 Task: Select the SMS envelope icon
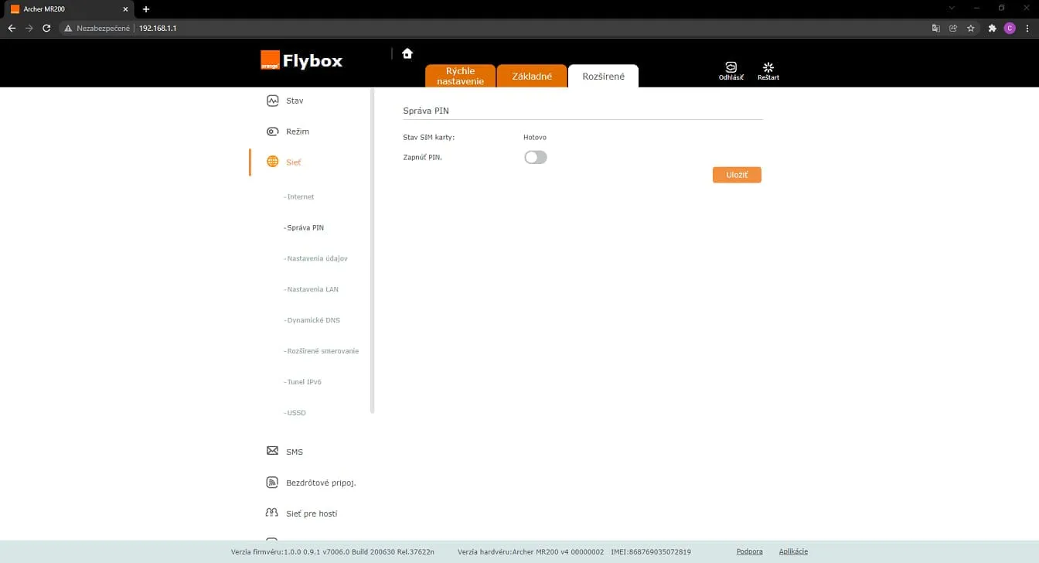click(x=272, y=451)
